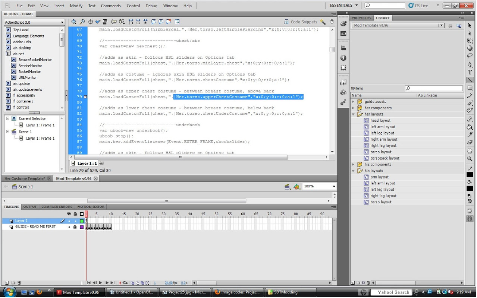This screenshot has width=477, height=298.
Task: Click the Auto Format icon
Action: (x=105, y=22)
